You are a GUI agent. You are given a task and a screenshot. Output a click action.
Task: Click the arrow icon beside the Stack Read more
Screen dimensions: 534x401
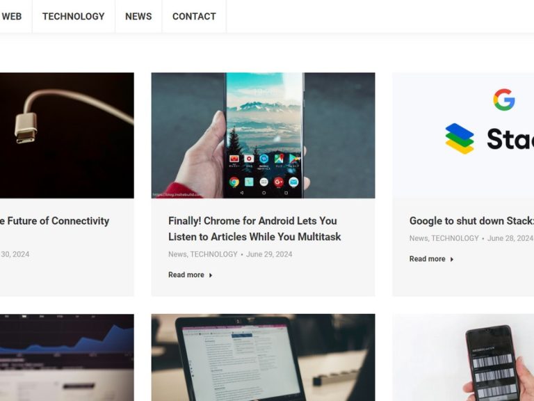coord(452,259)
